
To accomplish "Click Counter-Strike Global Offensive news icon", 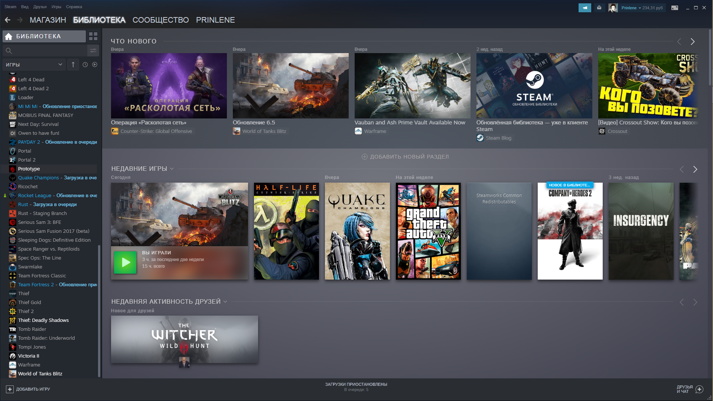I will point(115,131).
